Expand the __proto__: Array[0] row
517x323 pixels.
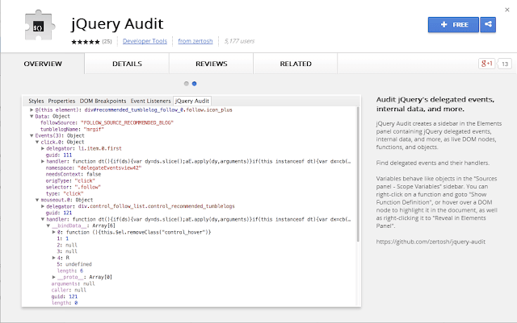pos(54,277)
